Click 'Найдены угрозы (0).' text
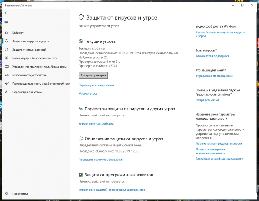Screen dimensions: 259x201 tap(93, 57)
